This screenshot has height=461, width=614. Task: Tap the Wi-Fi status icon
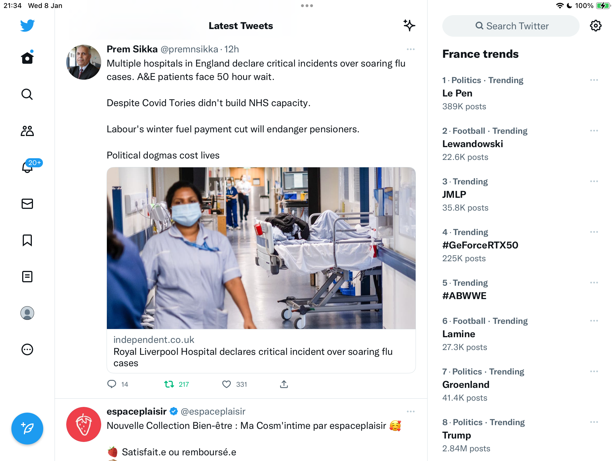[560, 6]
